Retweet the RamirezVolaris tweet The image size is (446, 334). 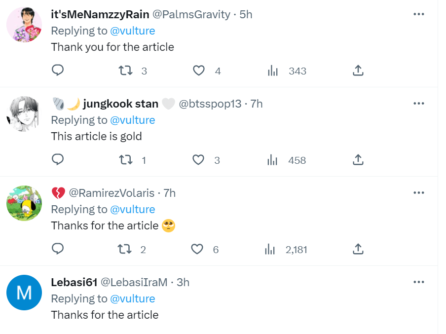125,249
